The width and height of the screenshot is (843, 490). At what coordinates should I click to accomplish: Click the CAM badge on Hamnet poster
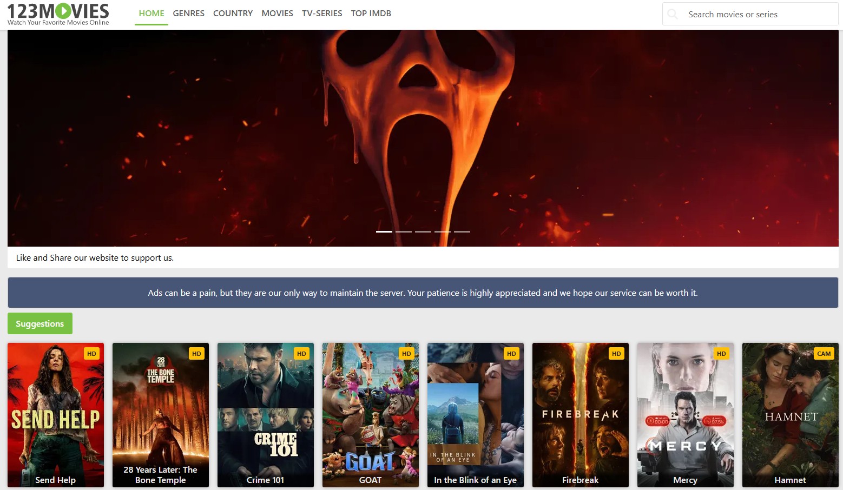824,354
